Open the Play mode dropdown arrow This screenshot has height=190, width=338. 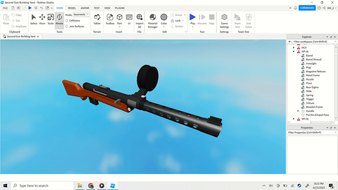[x=193, y=27]
